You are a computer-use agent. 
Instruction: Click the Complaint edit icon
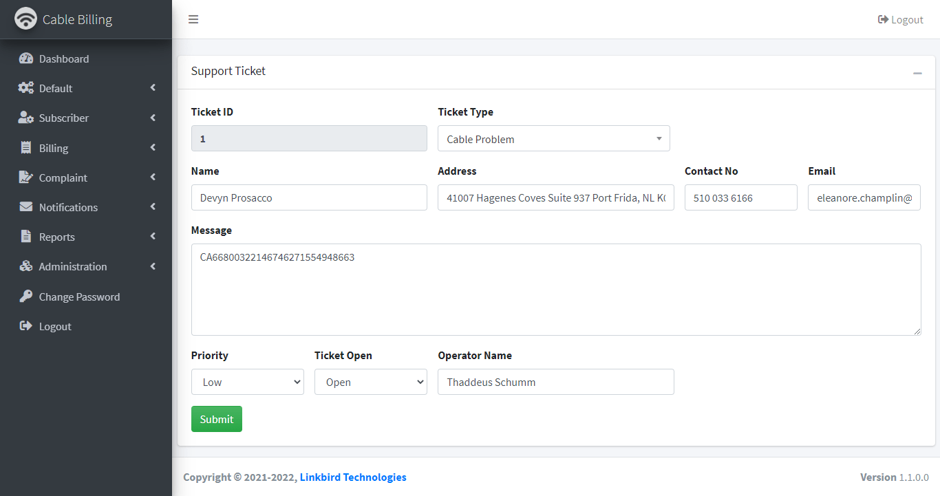click(x=26, y=177)
